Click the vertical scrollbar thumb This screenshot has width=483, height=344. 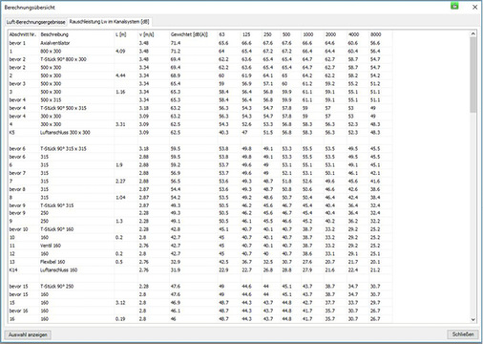[472, 75]
